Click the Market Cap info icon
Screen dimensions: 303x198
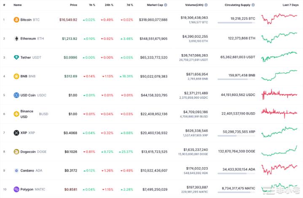coord(166,5)
